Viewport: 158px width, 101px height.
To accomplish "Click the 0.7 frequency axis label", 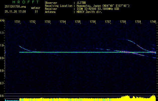I will [x=2, y=83].
